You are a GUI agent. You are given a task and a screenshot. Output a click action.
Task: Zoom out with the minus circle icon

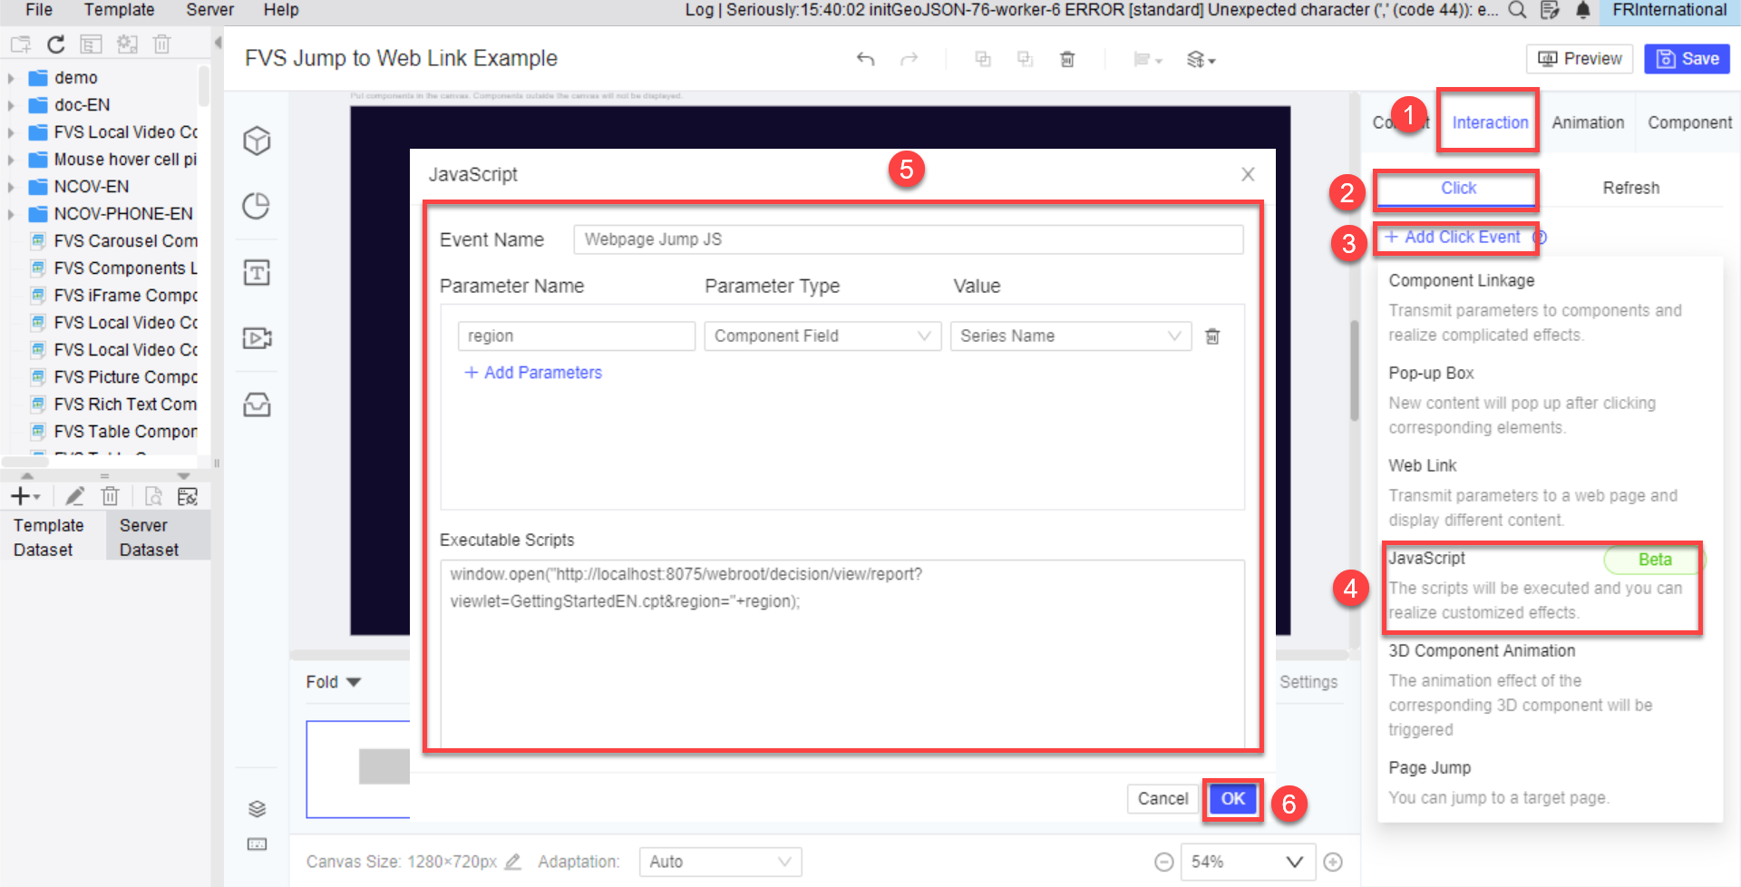(x=1164, y=862)
